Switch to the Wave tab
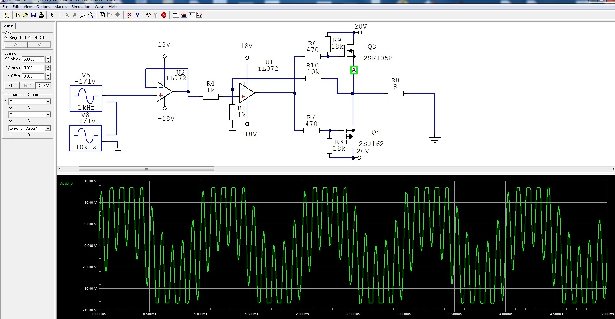This screenshot has height=319, width=615. 8,25
